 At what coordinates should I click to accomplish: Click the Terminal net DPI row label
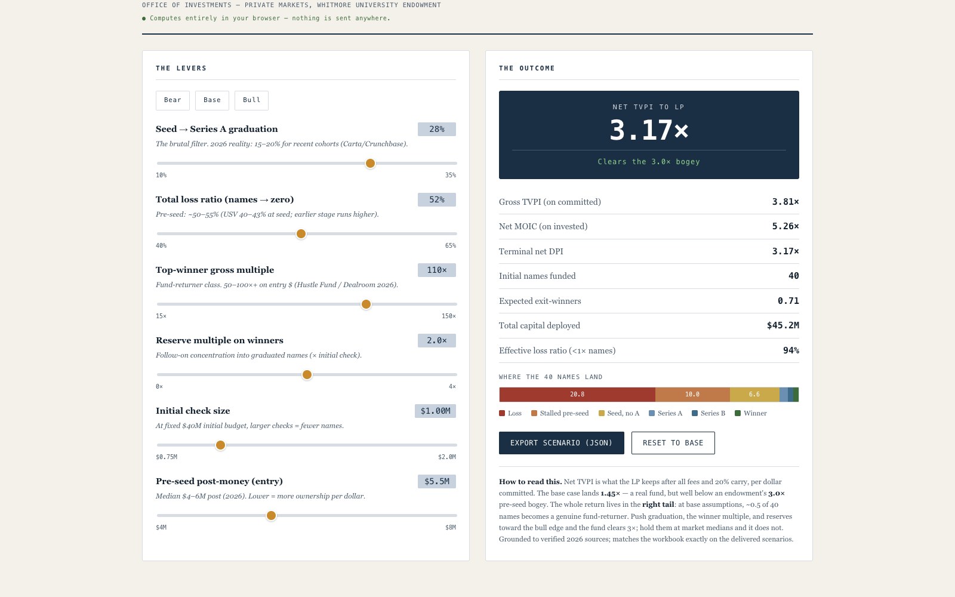(x=531, y=251)
